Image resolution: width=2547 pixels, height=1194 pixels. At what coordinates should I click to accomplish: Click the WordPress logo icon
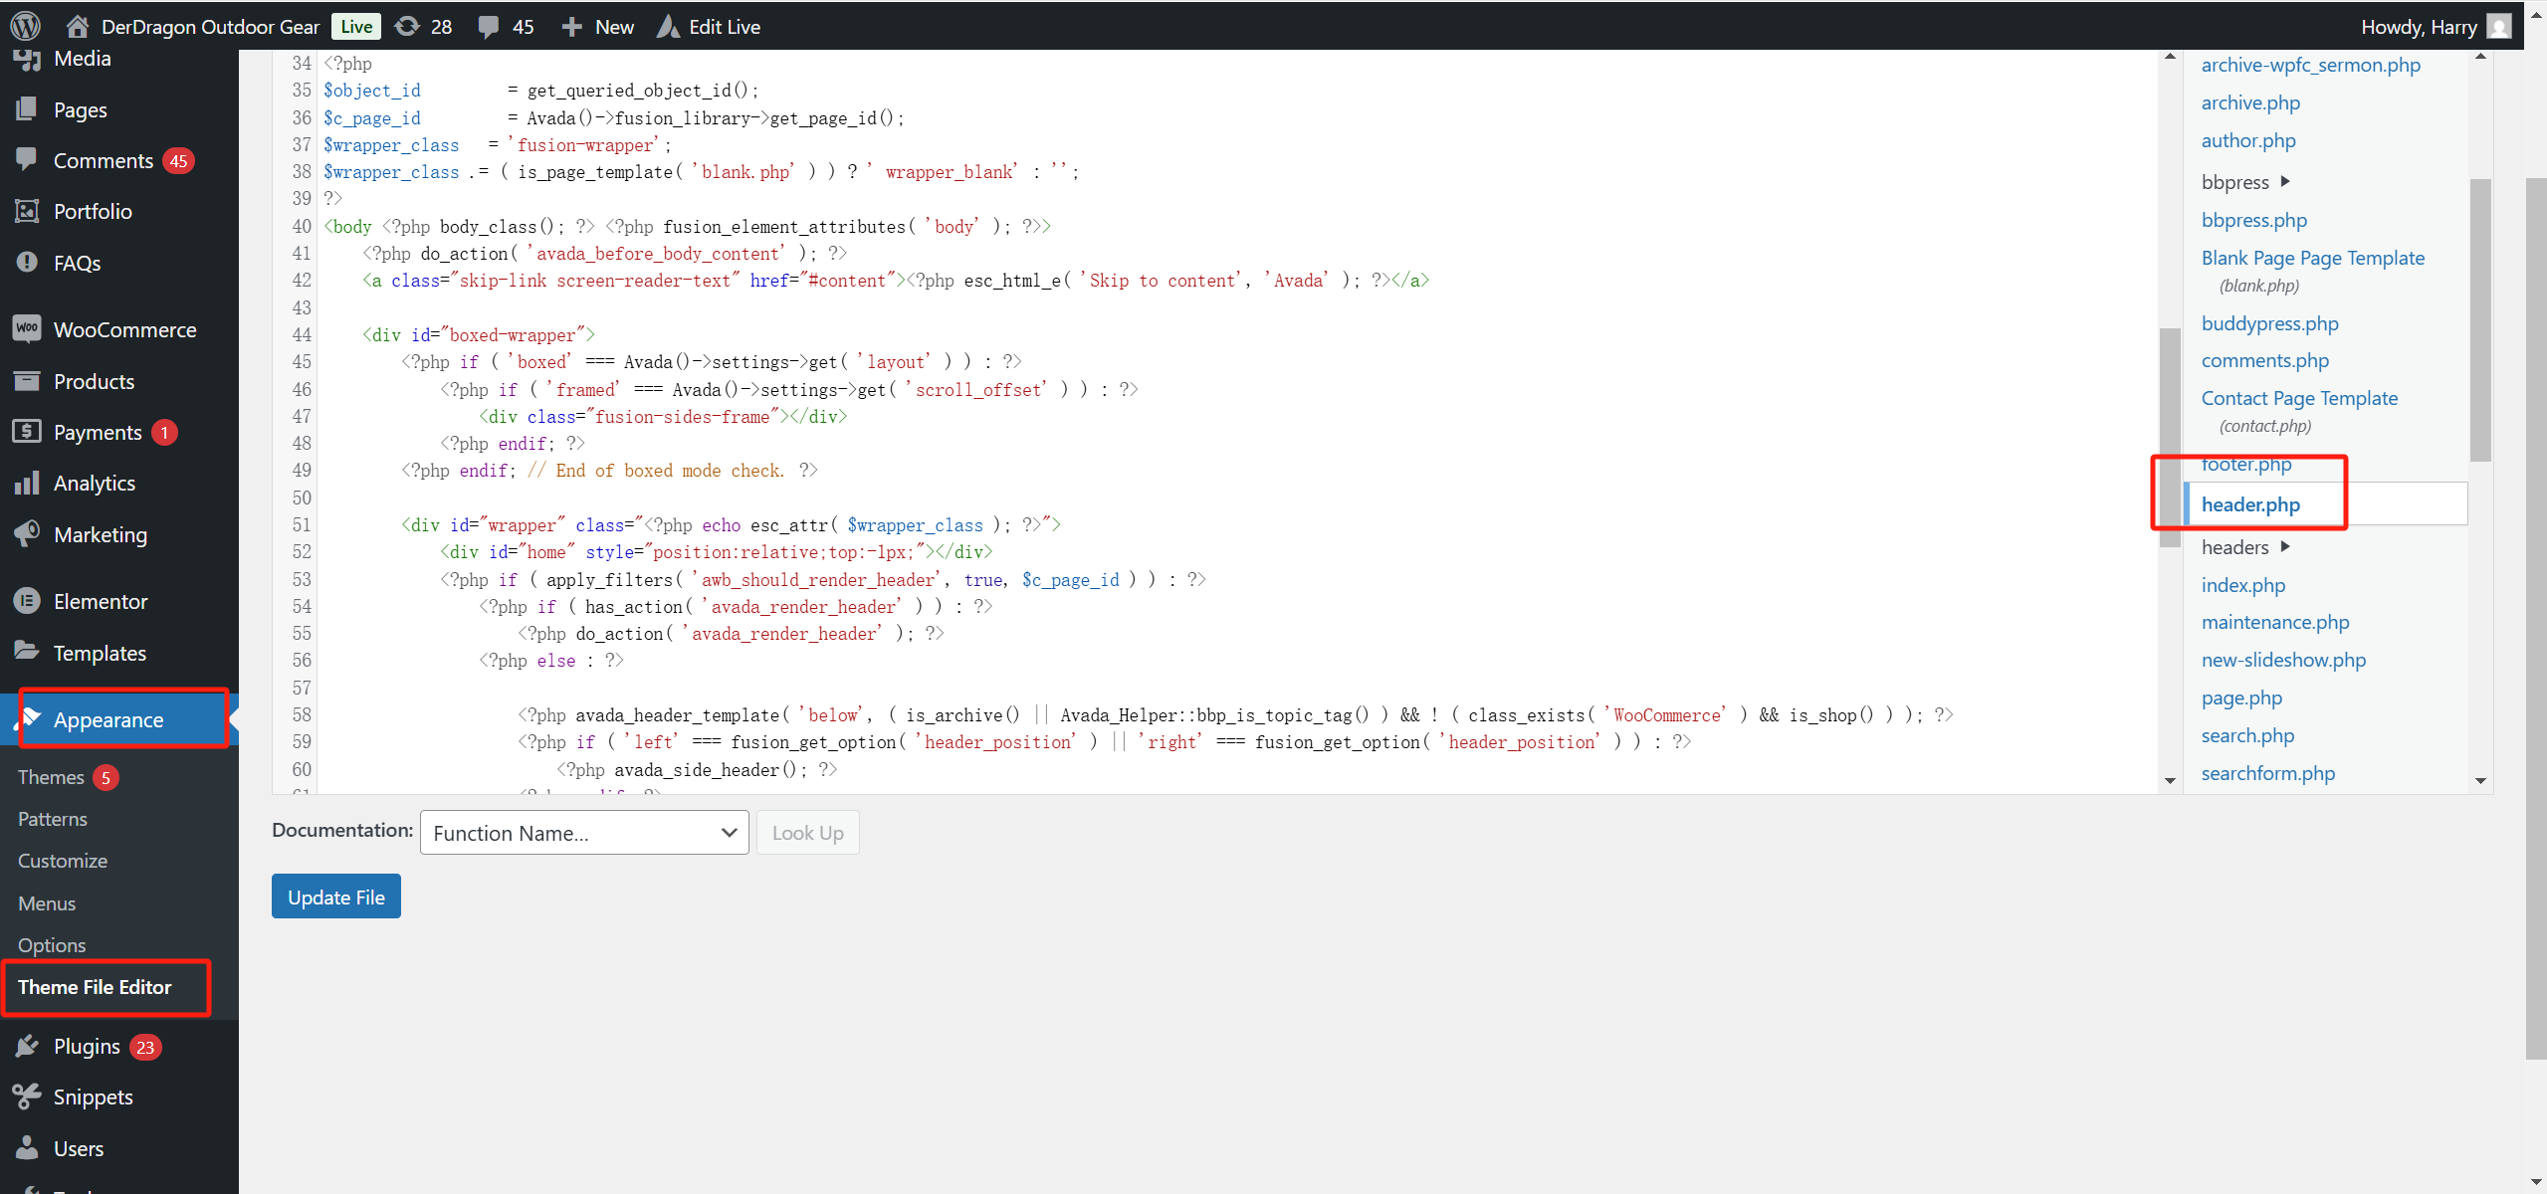(x=24, y=26)
